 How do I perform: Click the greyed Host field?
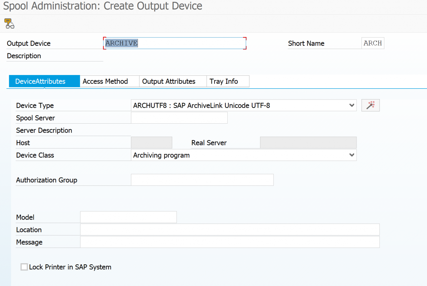(x=152, y=143)
